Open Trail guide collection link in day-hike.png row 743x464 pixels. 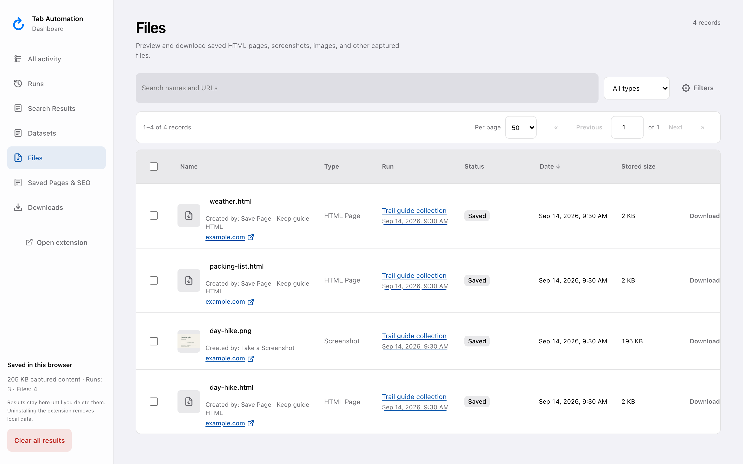(x=414, y=336)
